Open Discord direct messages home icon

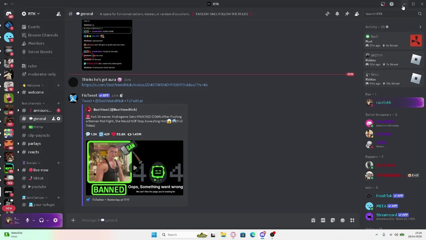point(9,14)
